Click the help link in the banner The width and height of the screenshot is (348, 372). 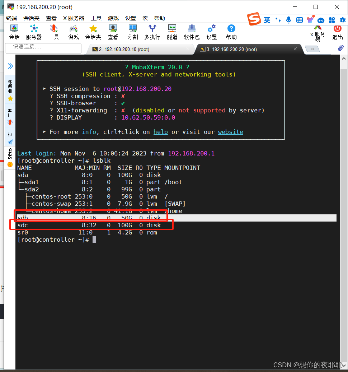point(160,132)
